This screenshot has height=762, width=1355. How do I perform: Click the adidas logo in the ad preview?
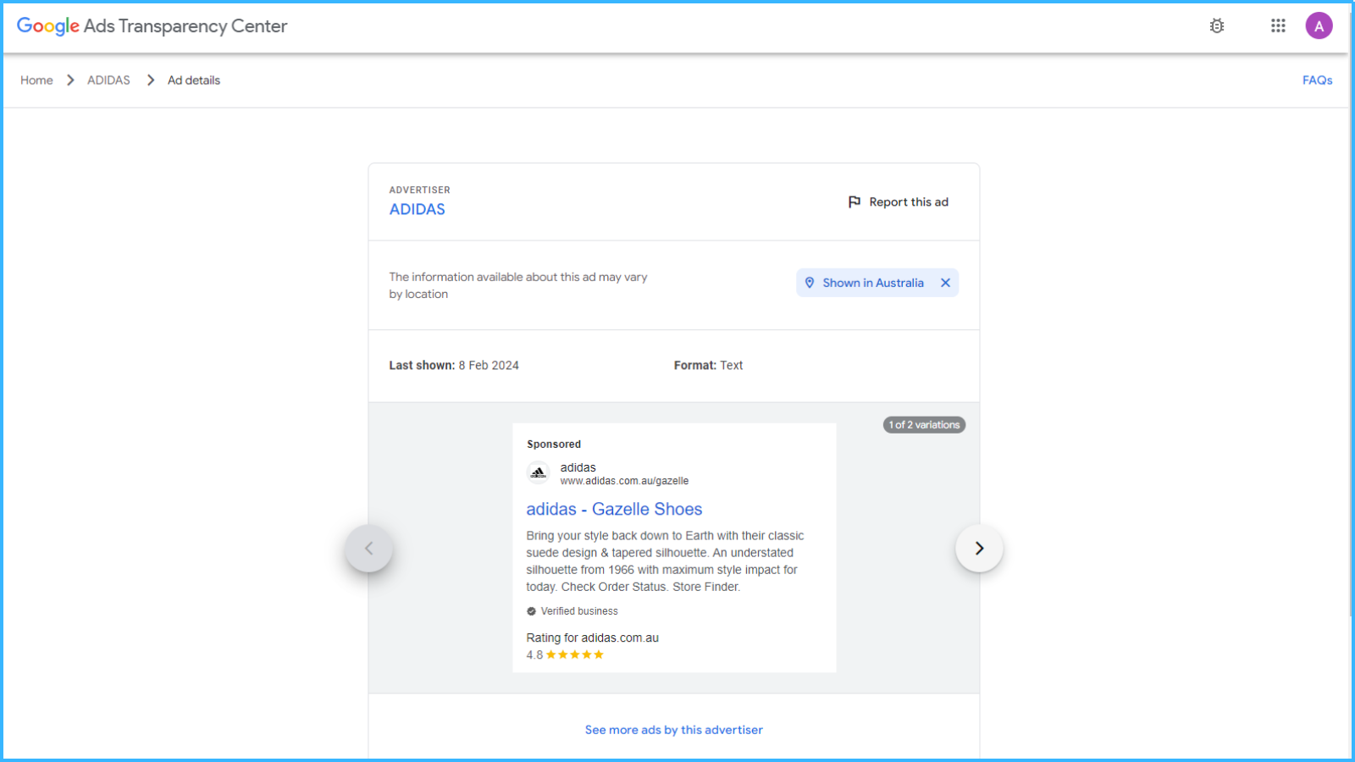538,473
